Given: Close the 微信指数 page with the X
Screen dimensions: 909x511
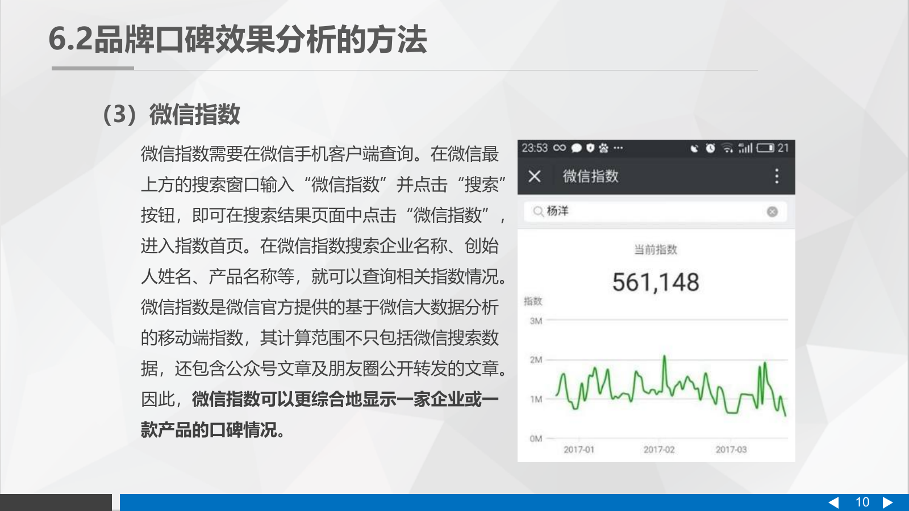Looking at the screenshot, I should 535,177.
